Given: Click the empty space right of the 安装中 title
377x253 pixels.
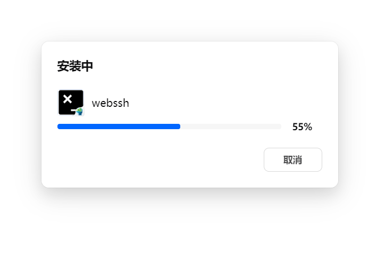Looking at the screenshot, I should point(213,66).
